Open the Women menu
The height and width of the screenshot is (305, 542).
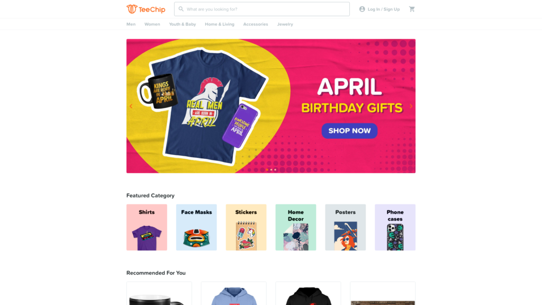pos(152,24)
